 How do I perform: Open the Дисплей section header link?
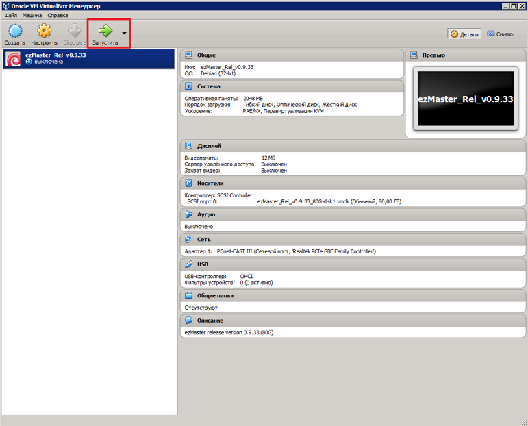[x=209, y=146]
